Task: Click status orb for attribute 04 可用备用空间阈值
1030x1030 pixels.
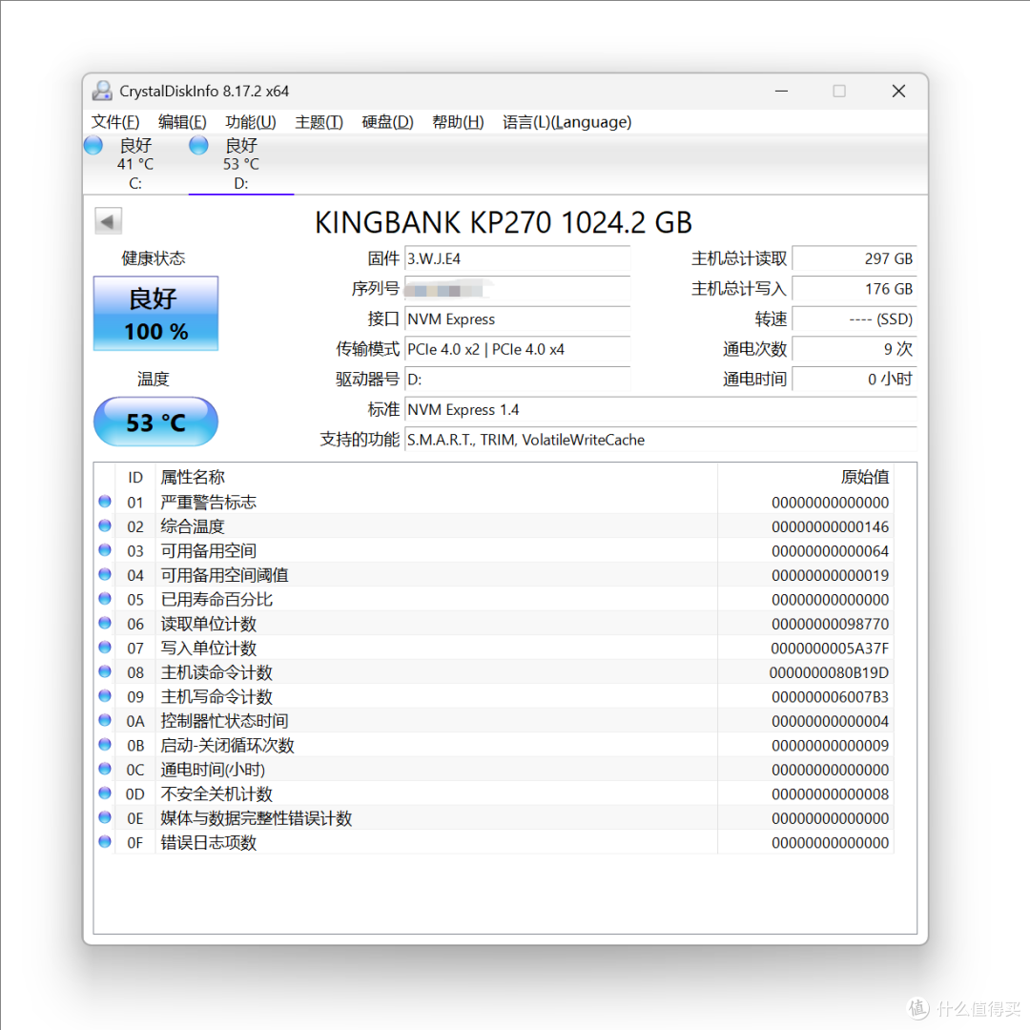Action: [x=105, y=575]
